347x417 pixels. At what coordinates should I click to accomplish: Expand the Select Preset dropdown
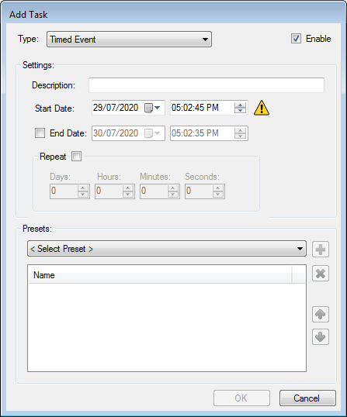(167, 249)
